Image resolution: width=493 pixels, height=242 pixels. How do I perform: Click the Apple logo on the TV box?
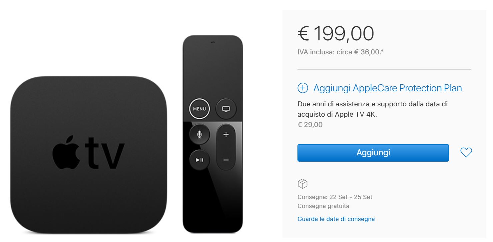tap(67, 152)
